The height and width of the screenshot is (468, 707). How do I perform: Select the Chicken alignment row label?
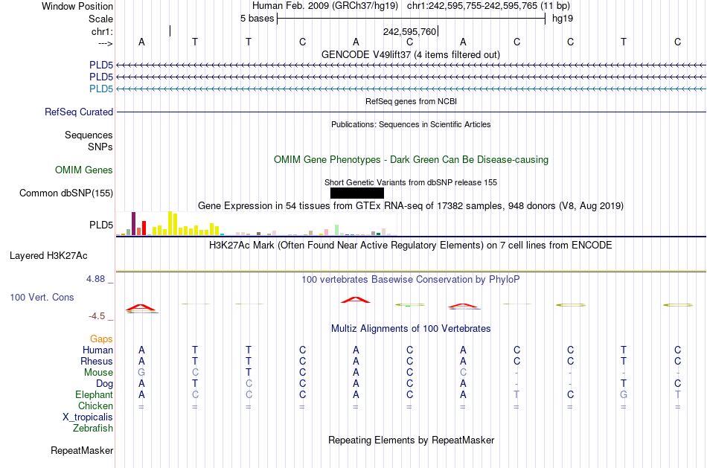pos(95,406)
